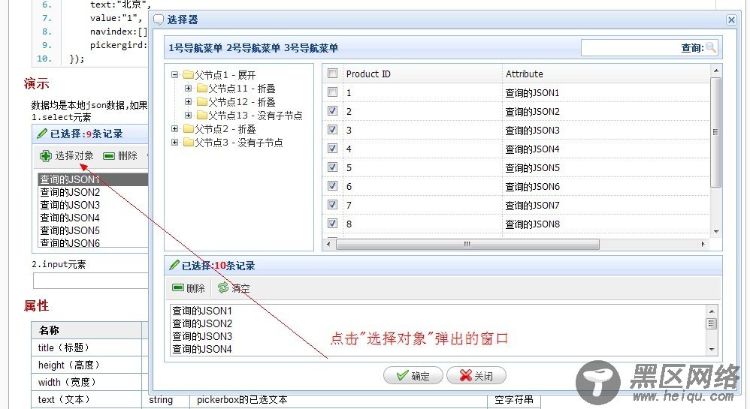The height and width of the screenshot is (409, 750).
Task: Click the 删除 minus icon in background panel
Action: (x=109, y=156)
